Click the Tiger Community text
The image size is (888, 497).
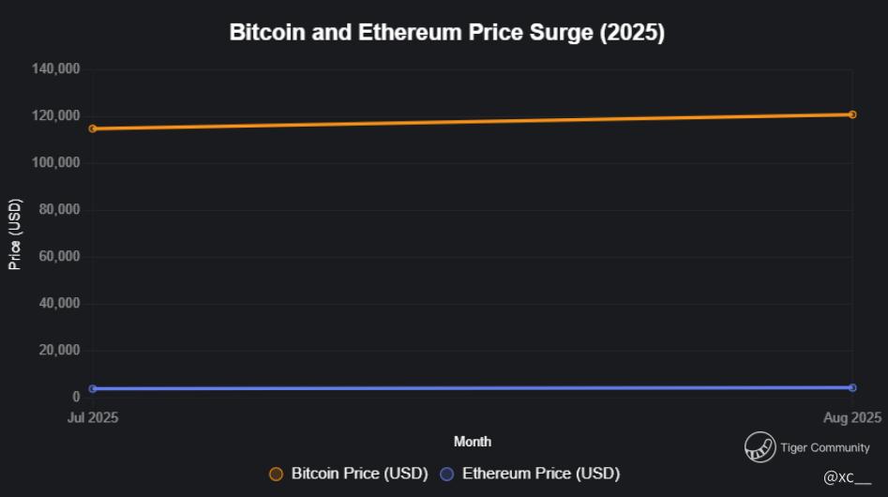coord(824,447)
